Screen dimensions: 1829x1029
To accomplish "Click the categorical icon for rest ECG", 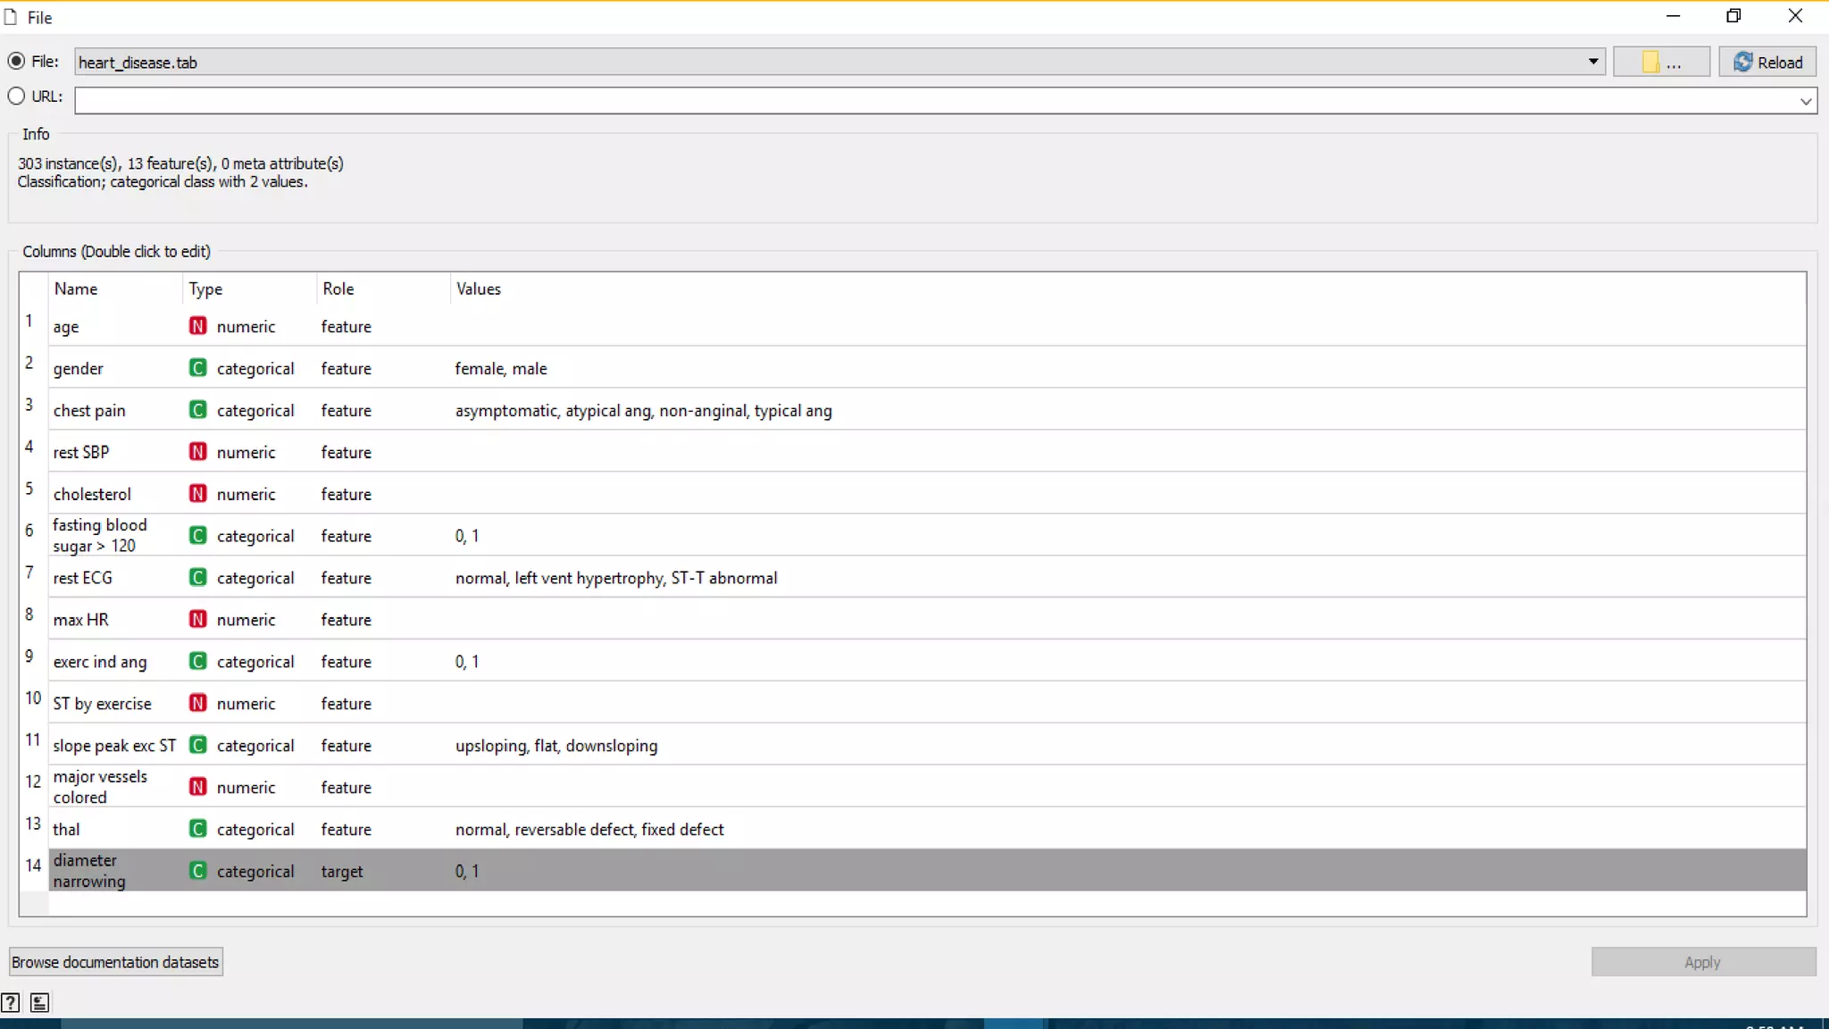I will point(197,578).
